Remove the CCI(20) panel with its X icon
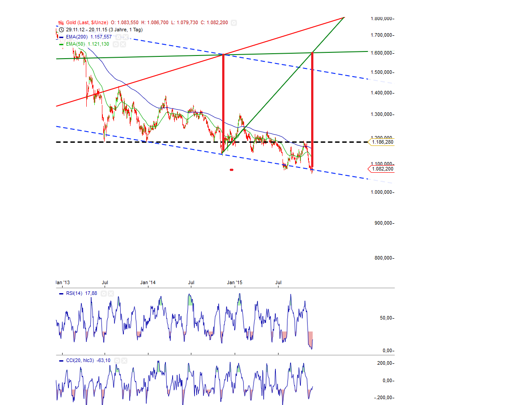This screenshot has height=405, width=515. pos(124,360)
